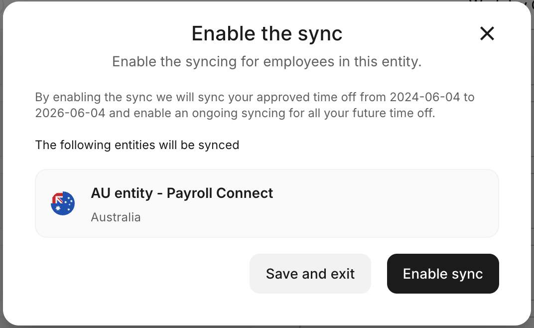Click the Enable the sync dialog title
The image size is (534, 328).
click(267, 33)
